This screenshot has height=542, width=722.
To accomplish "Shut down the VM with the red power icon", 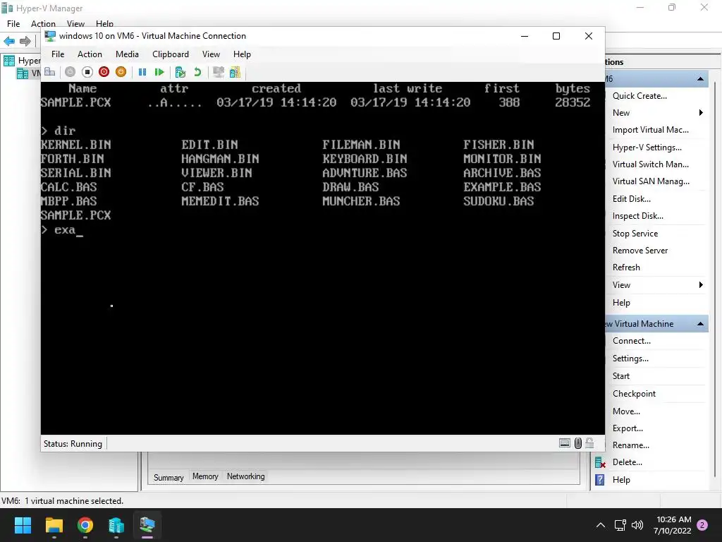I will 104,72.
